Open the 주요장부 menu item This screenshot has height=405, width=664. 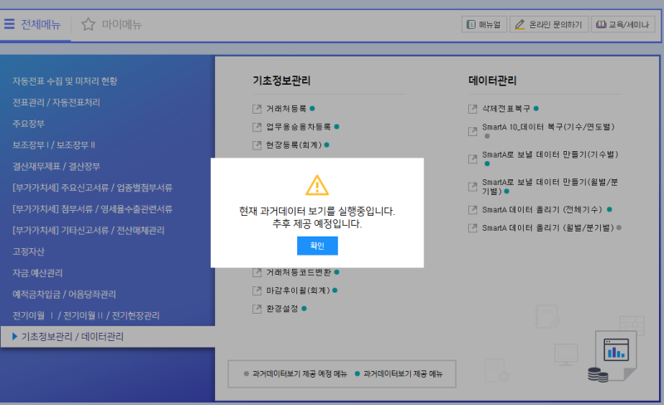tap(28, 124)
